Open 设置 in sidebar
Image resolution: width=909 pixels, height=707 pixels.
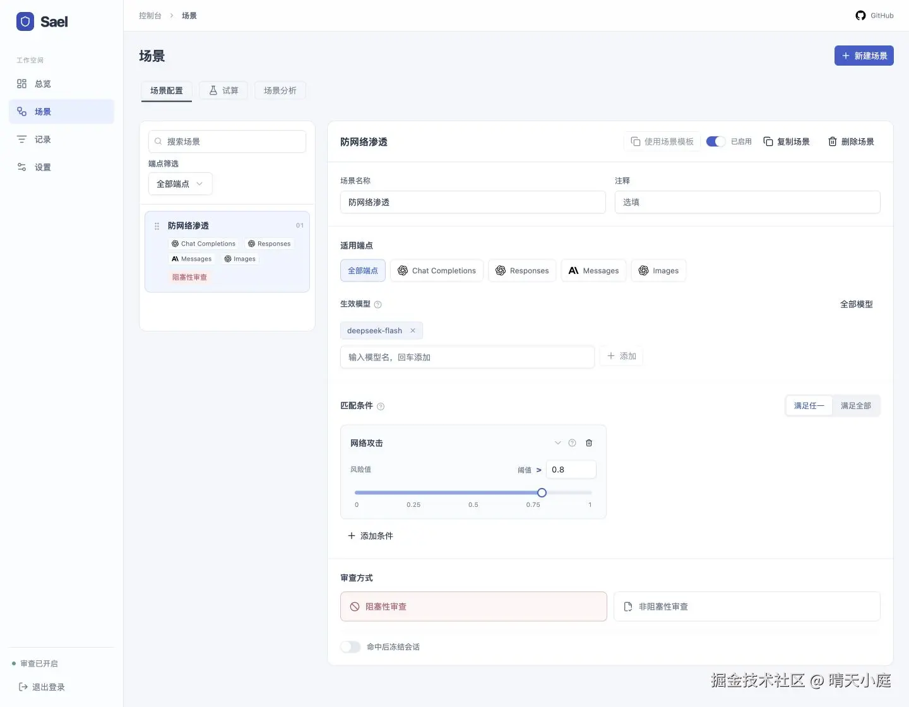click(61, 167)
